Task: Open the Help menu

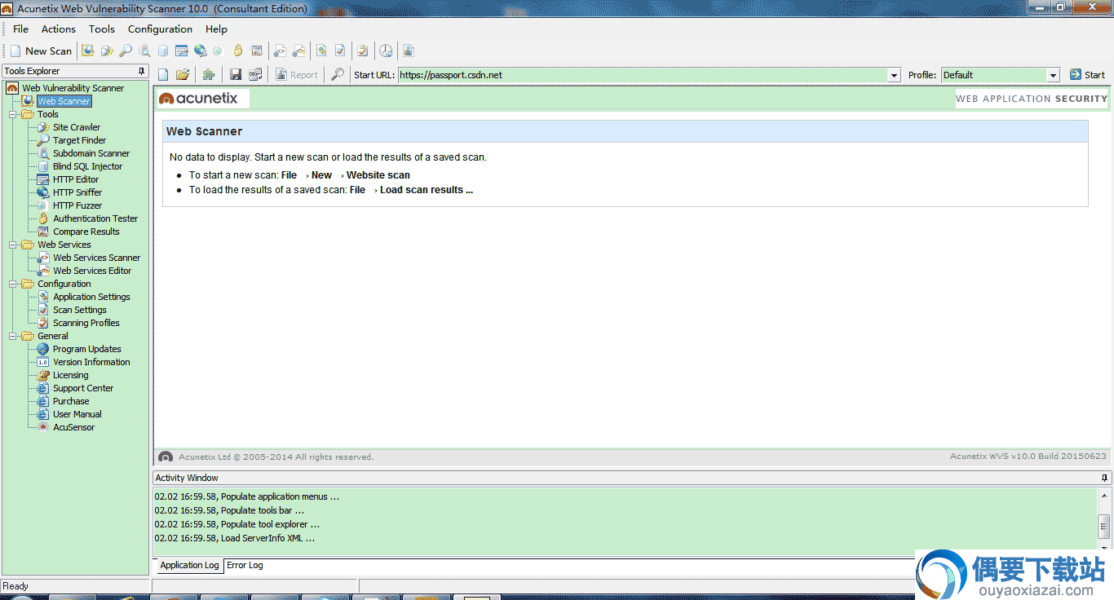Action: [x=216, y=29]
